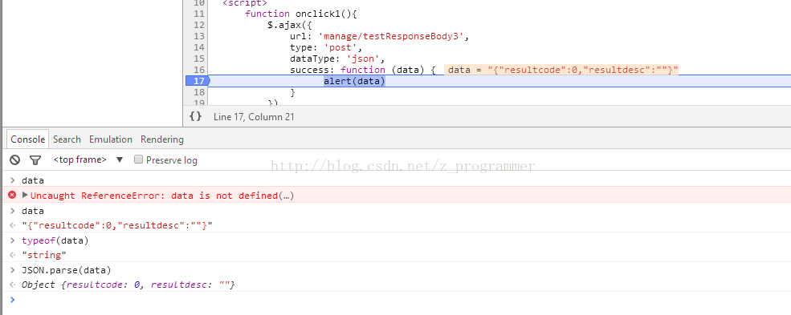Viewport: 791px width, 315px height.
Task: Open the Emulation tab
Action: [x=111, y=139]
